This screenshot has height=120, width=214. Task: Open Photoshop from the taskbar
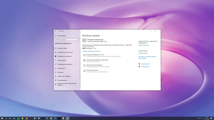43,118
